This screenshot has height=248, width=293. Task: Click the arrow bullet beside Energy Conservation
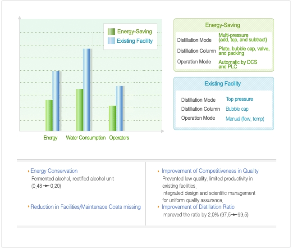pos(28,171)
